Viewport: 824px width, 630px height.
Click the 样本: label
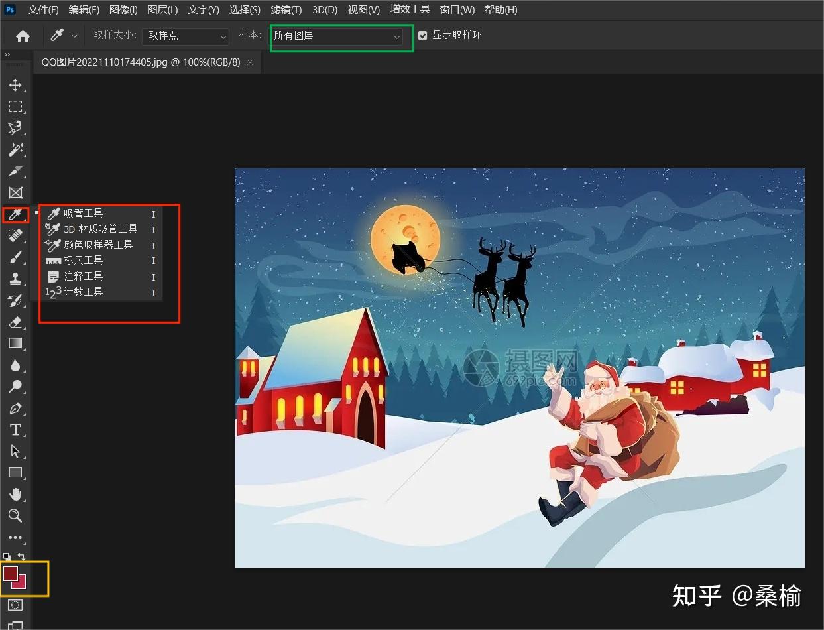click(251, 35)
